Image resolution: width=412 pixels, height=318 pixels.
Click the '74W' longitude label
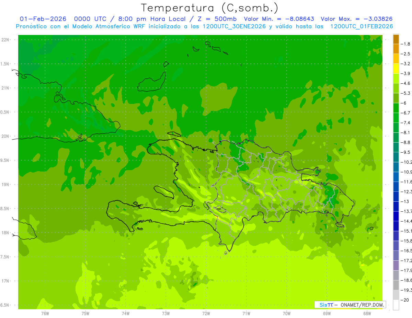coord(125,313)
